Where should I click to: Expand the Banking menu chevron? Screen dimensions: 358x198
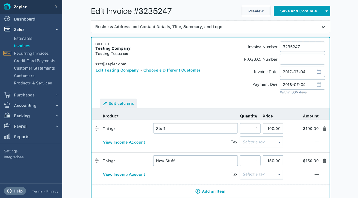click(x=57, y=116)
